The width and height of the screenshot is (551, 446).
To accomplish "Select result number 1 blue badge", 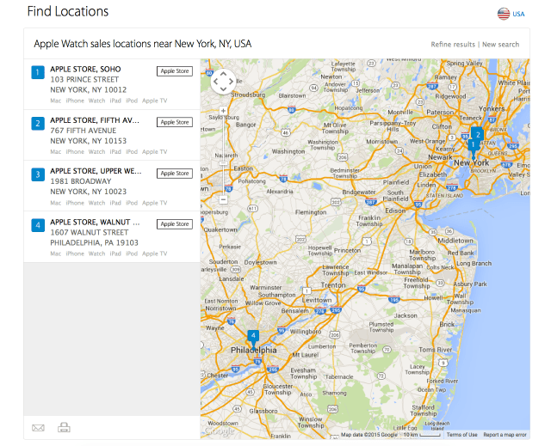I will pyautogui.click(x=38, y=72).
